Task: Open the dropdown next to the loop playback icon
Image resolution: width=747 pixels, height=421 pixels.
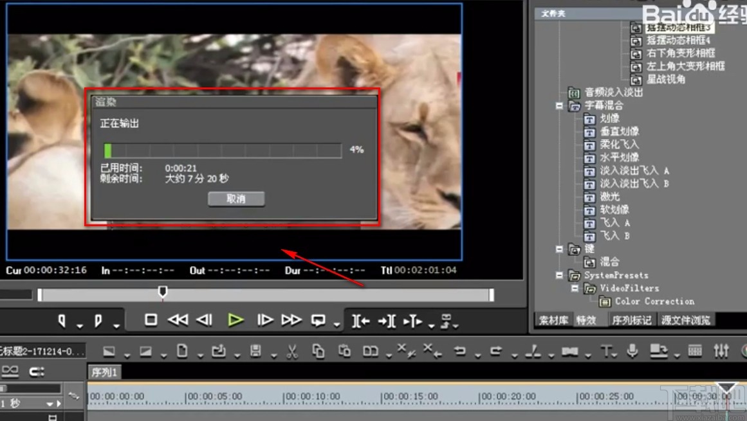Action: point(336,323)
